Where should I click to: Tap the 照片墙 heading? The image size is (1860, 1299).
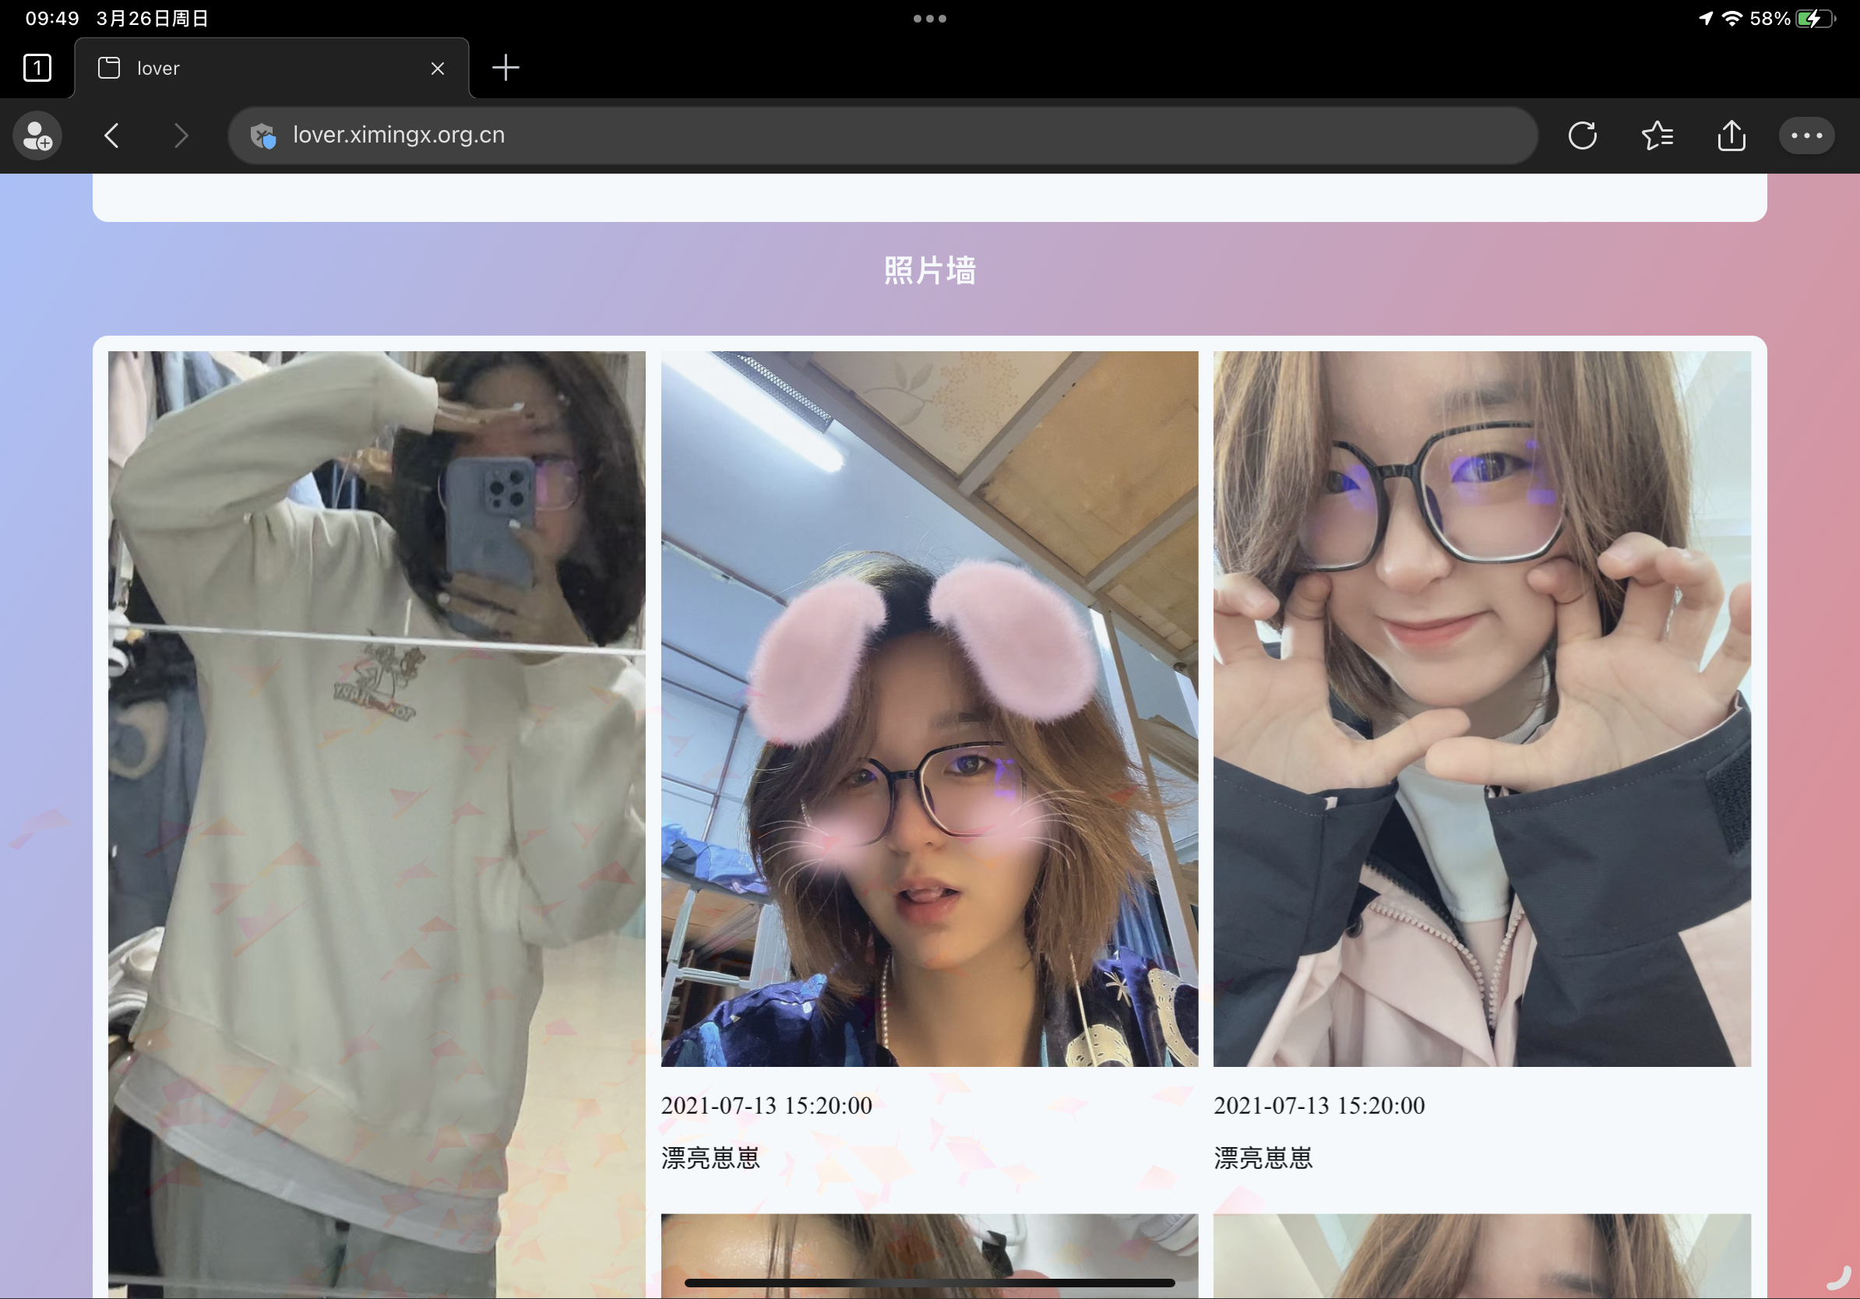[x=929, y=270]
